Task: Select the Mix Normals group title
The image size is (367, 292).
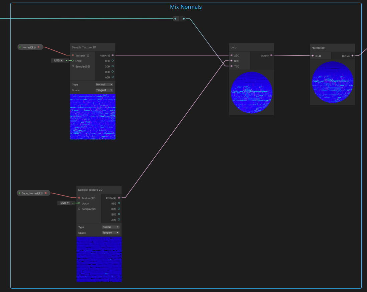Action: (x=186, y=7)
